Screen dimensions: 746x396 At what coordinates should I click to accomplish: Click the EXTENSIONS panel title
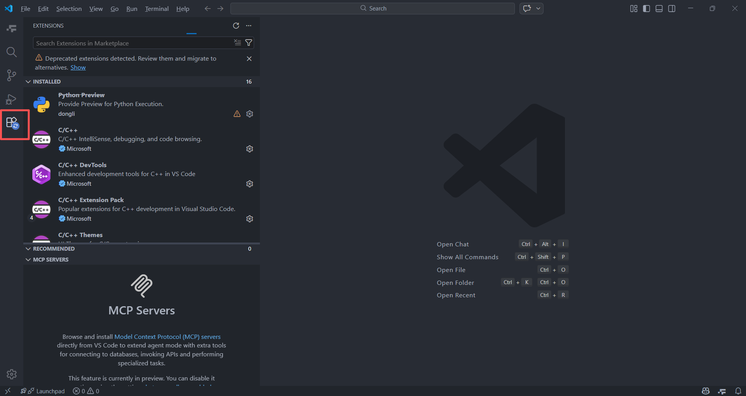click(x=48, y=26)
